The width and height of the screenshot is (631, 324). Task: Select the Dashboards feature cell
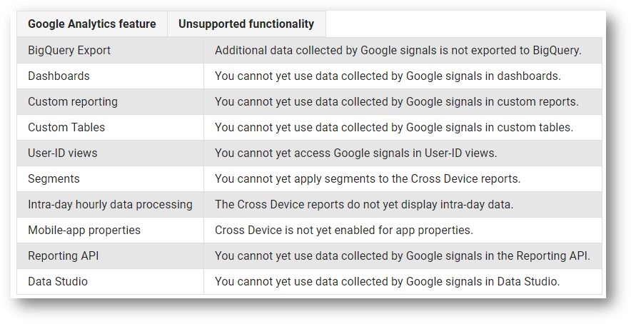pos(59,76)
